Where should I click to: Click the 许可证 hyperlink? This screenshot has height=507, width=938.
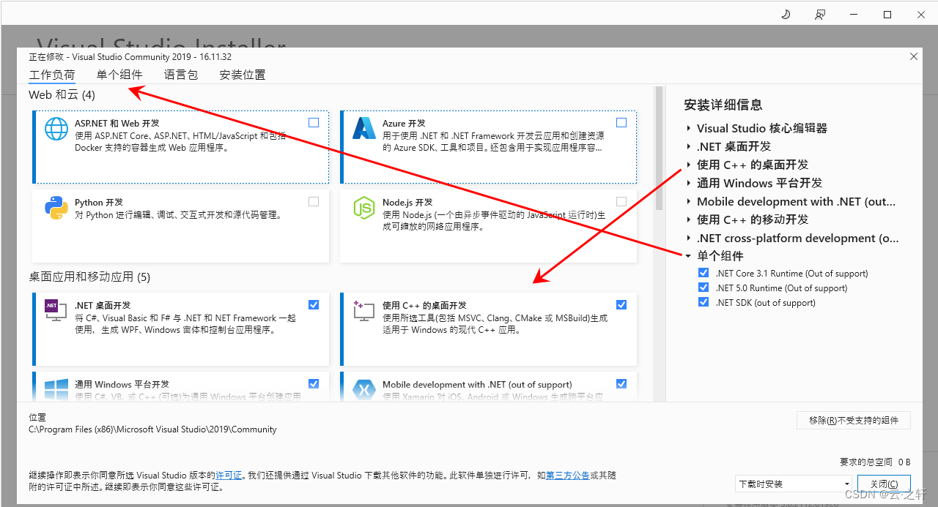[x=229, y=475]
